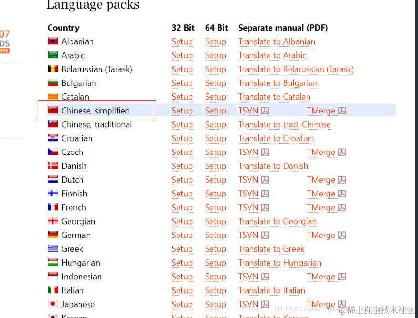Open the Translate to Greek link
418x318 pixels.
271,249
